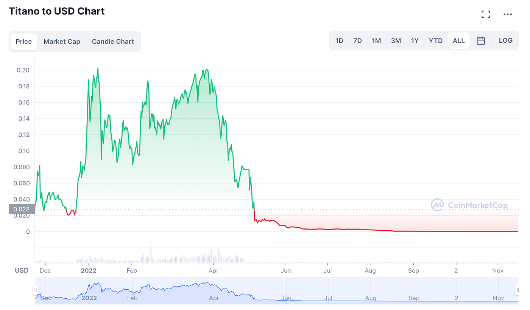This screenshot has height=310, width=530.
Task: Enable the ALL timeframe view
Action: coord(458,40)
